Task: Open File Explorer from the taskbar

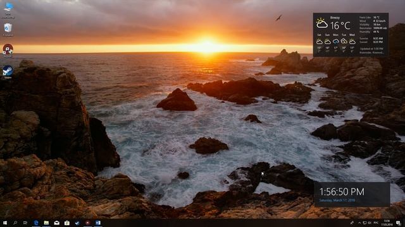Action: coord(46,223)
